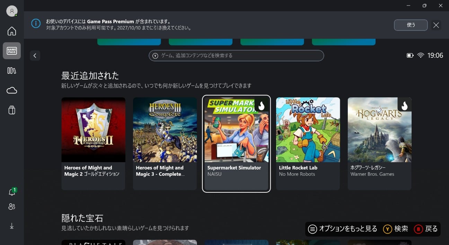Open the friends and social icon
This screenshot has width=449, height=245.
click(x=12, y=207)
